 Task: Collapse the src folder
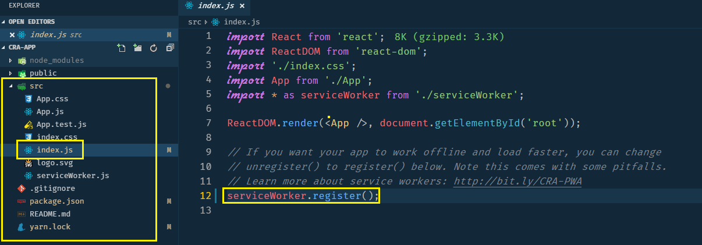coord(10,86)
